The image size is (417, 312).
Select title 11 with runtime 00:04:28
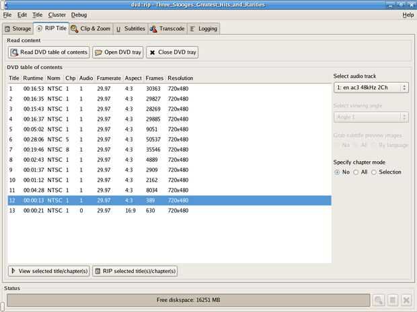[x=169, y=191]
